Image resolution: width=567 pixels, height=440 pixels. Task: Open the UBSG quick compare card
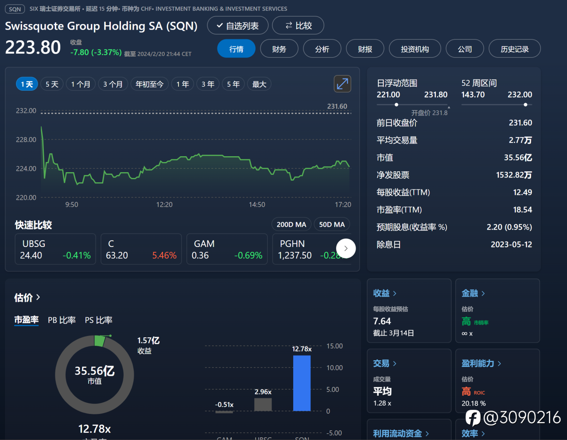point(55,249)
